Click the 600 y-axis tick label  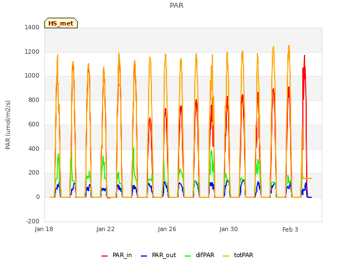pos(34,124)
